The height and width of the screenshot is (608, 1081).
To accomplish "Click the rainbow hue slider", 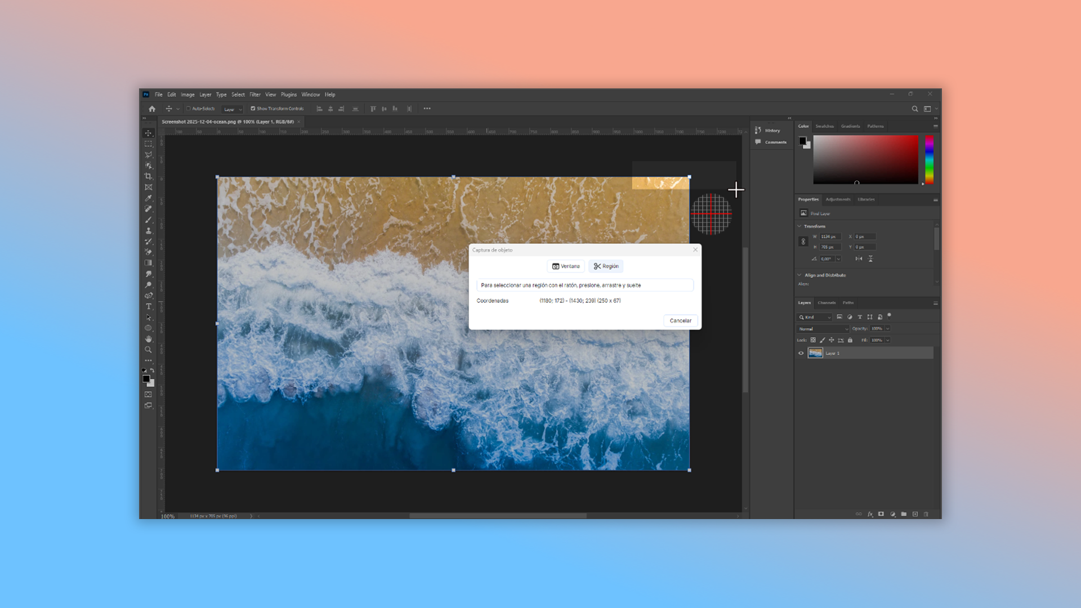I will coord(929,160).
